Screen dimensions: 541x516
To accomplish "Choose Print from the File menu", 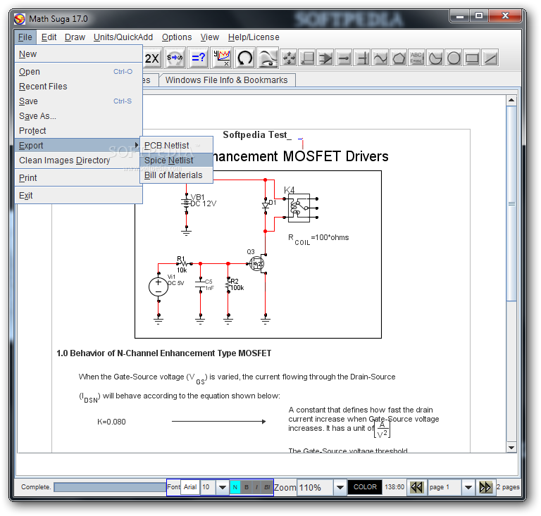I will (78, 178).
